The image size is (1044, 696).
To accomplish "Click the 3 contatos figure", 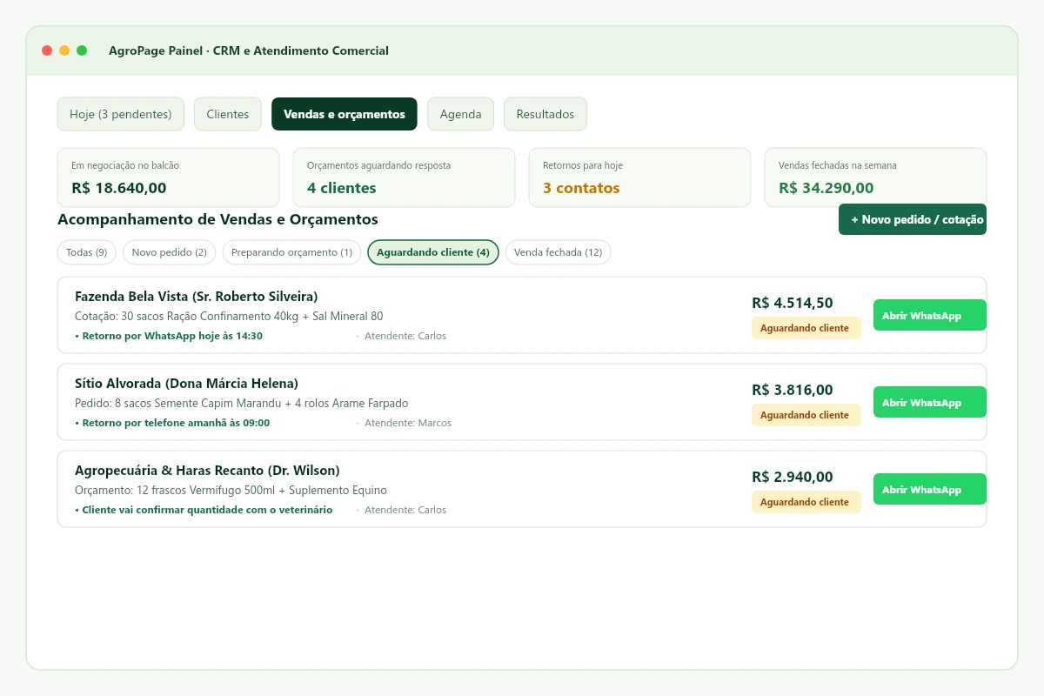I will [x=581, y=188].
